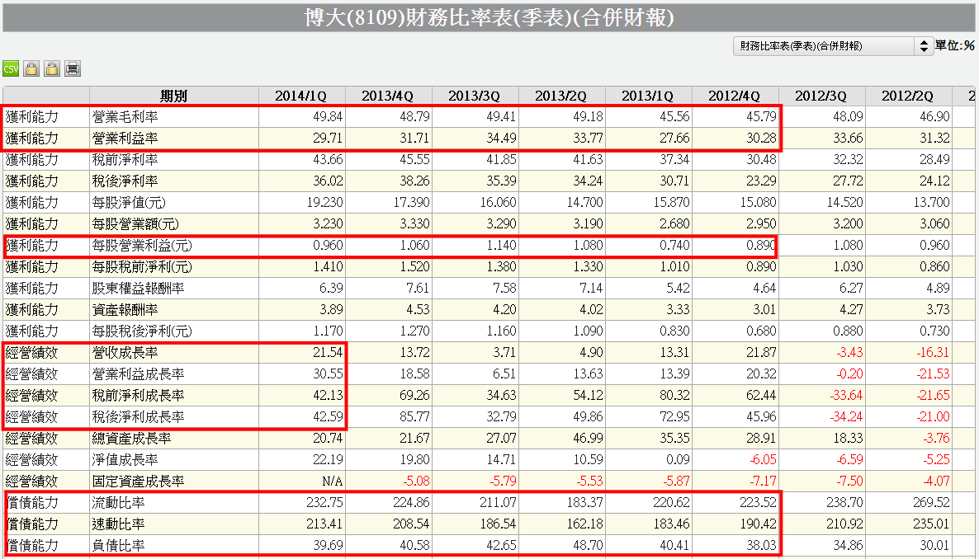Click the 39.69 debt ratio value
The width and height of the screenshot is (979, 559).
click(x=328, y=546)
